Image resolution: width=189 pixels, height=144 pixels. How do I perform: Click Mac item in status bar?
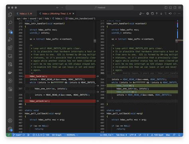point(168,135)
